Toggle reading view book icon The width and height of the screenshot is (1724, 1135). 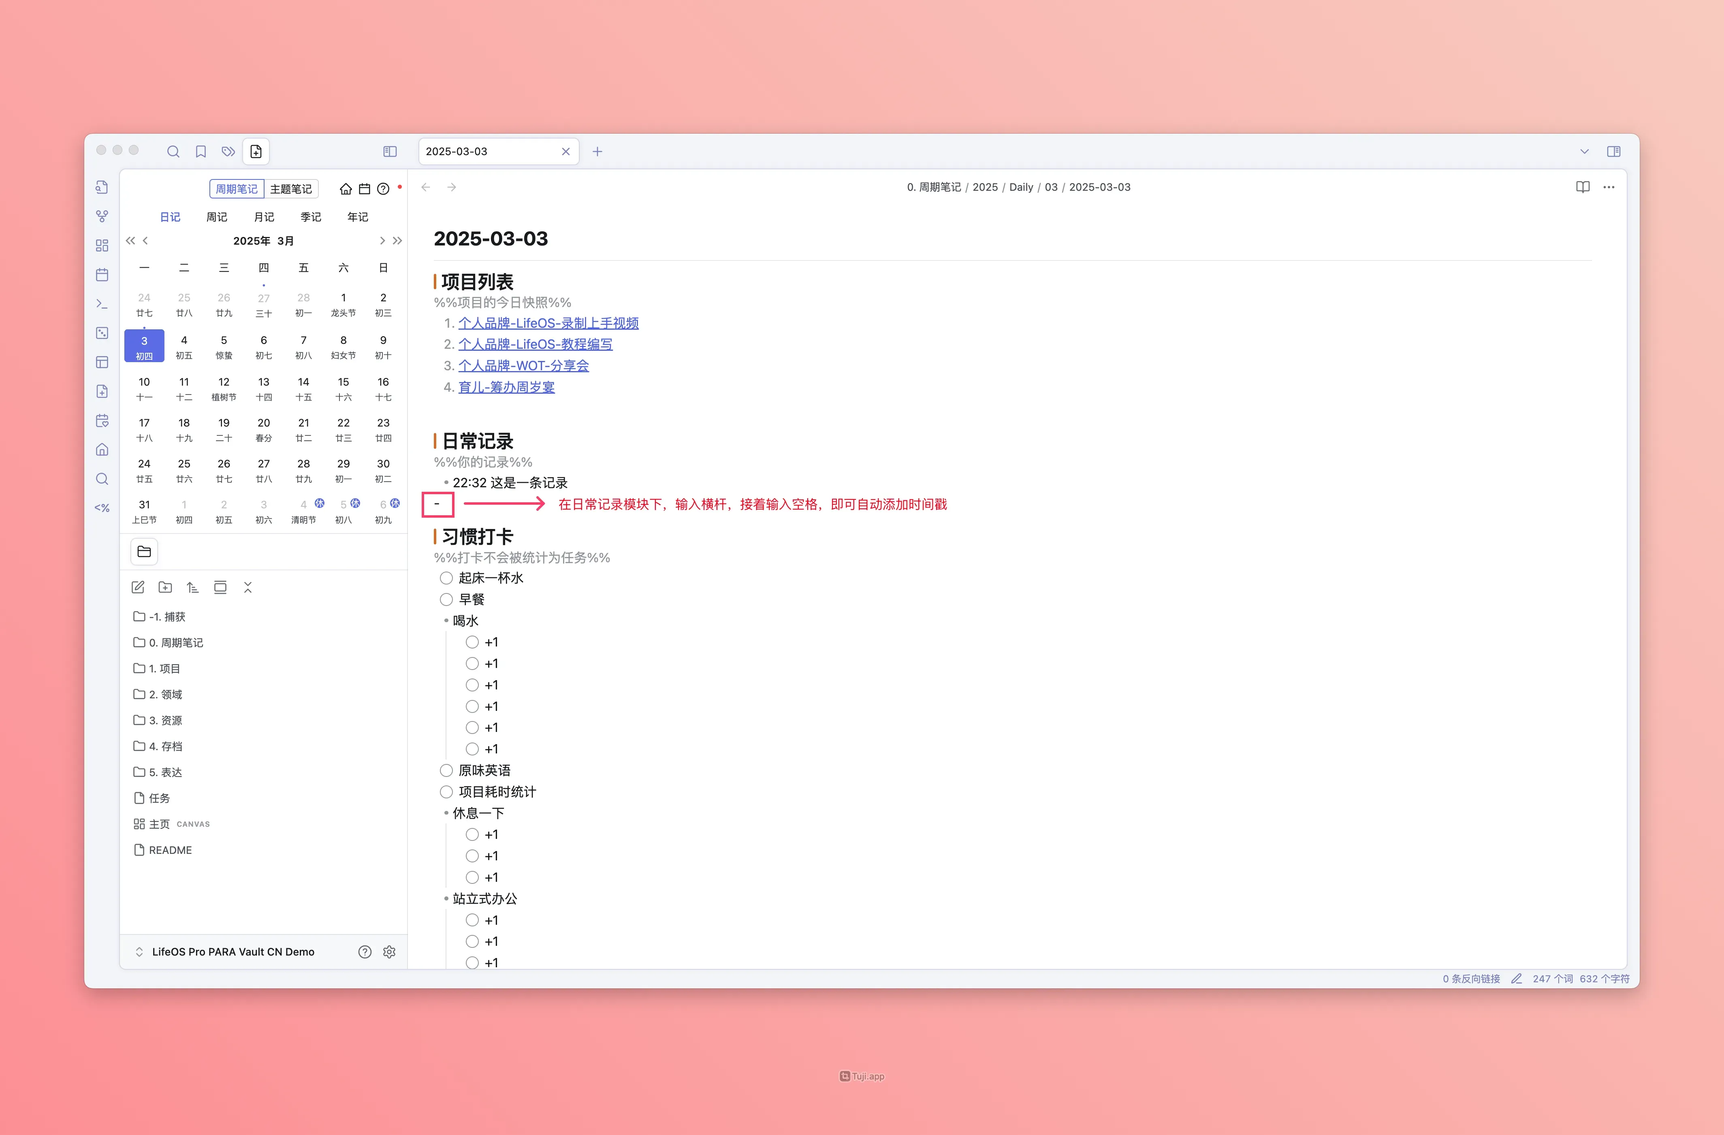pos(1582,187)
